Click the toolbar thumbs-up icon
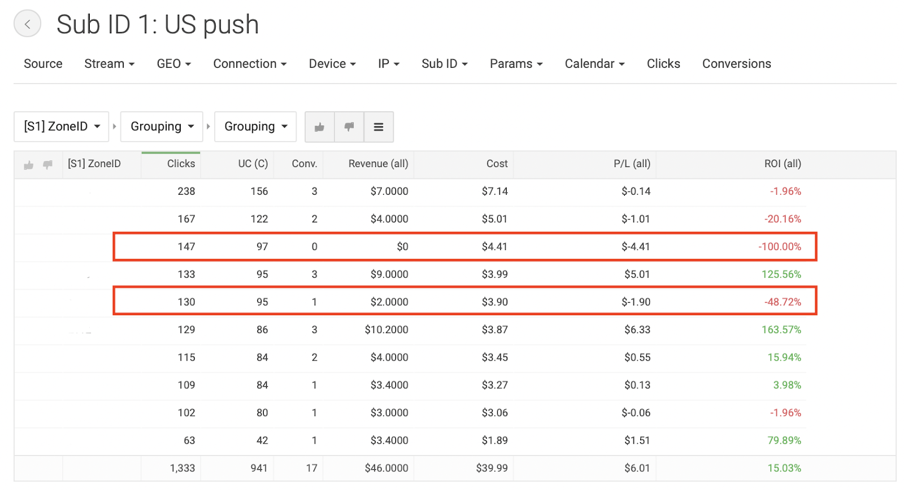This screenshot has height=490, width=904. pyautogui.click(x=320, y=127)
